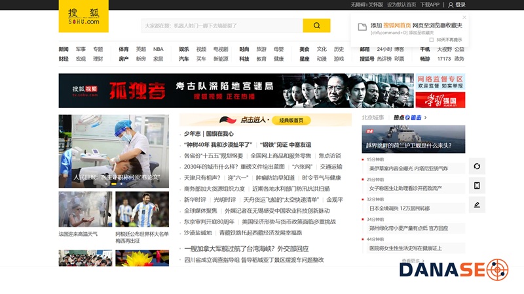The width and height of the screenshot is (524, 294).
Task: Open news 日本全境调兵 12万居民转移
Action: (x=400, y=208)
